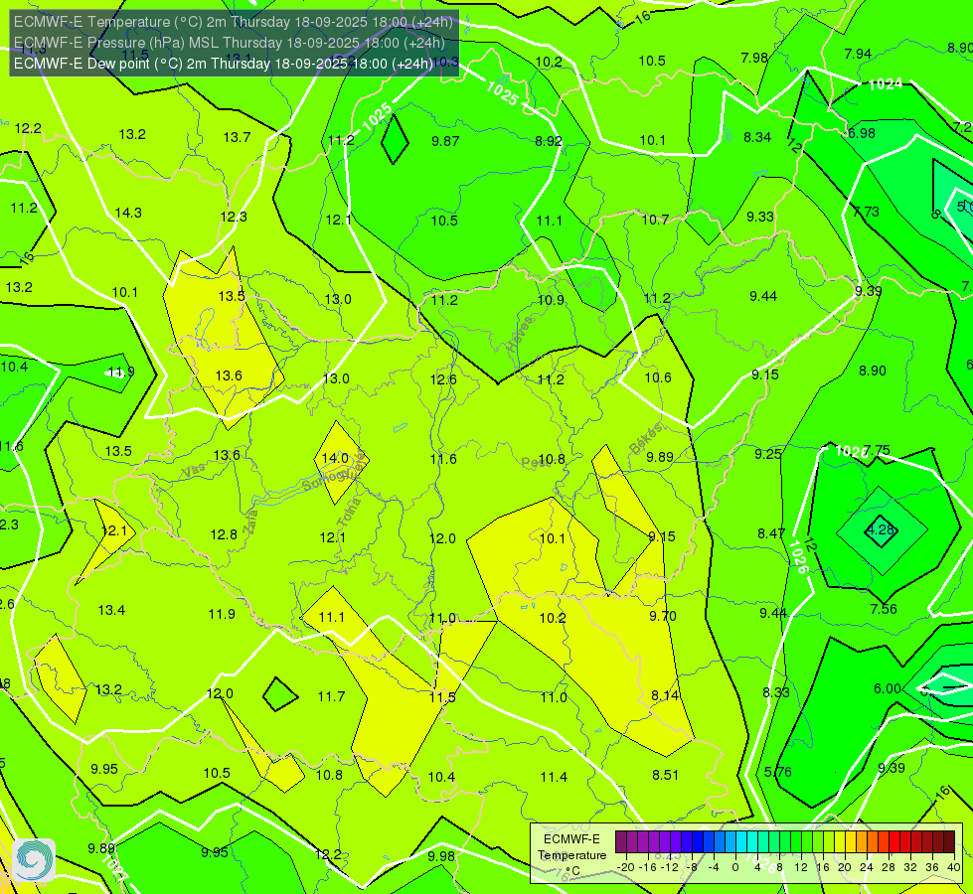Click the legend title ECMWF-E Temperature °C

(x=571, y=855)
